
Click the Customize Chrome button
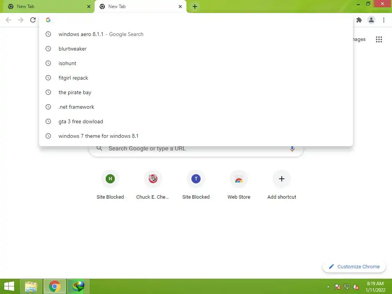point(354,267)
